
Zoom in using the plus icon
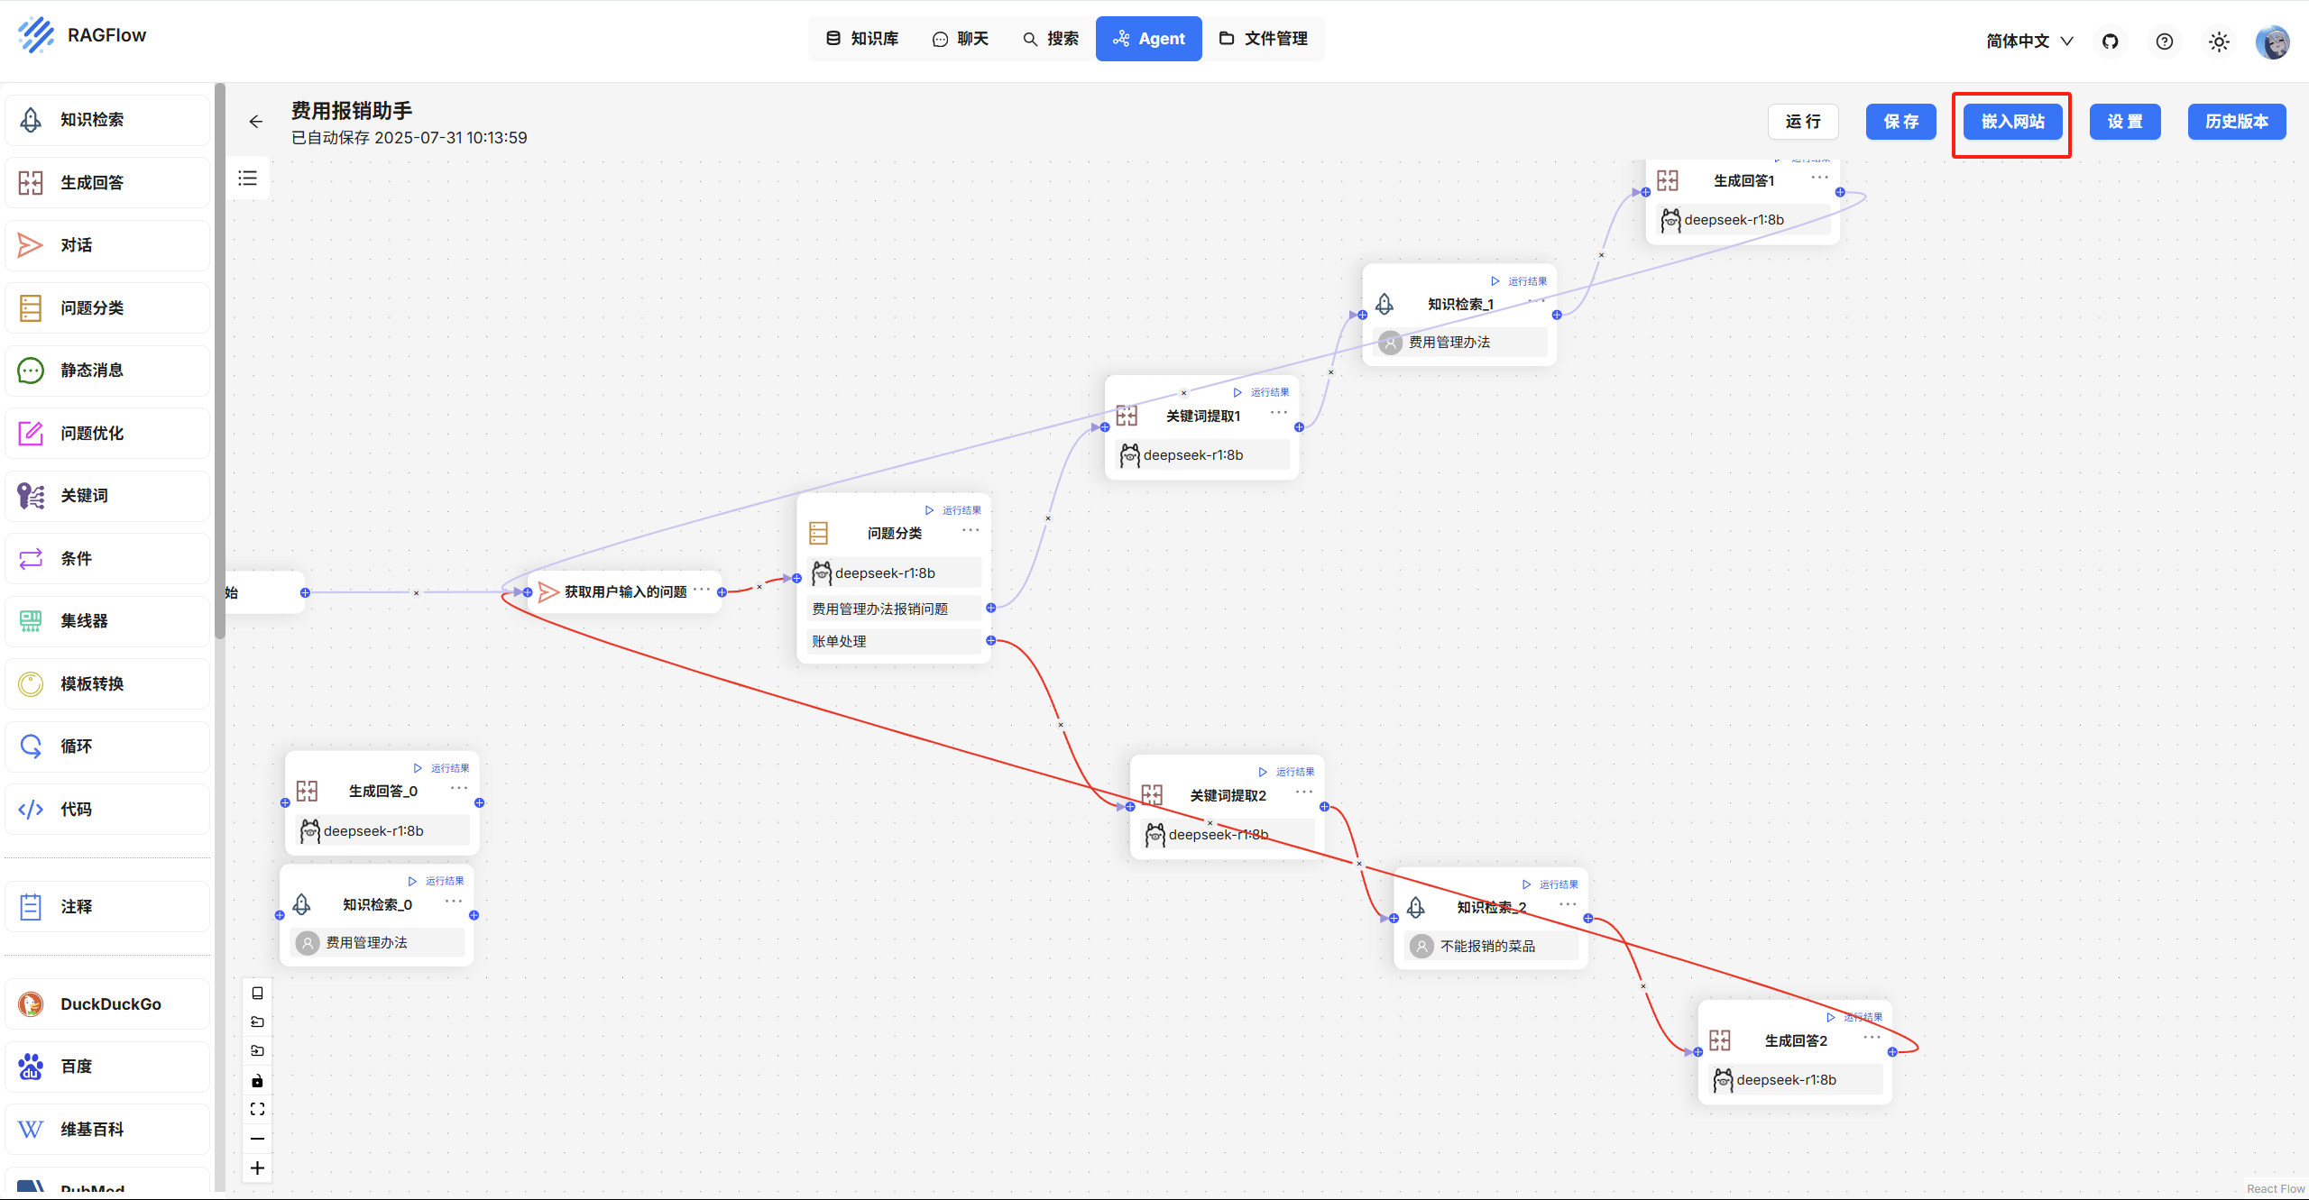click(257, 1168)
